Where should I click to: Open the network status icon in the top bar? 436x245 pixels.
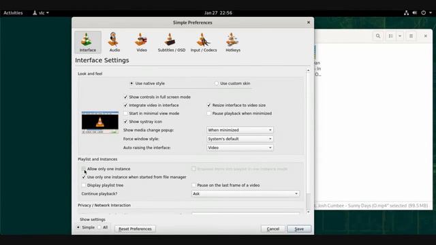pyautogui.click(x=406, y=13)
